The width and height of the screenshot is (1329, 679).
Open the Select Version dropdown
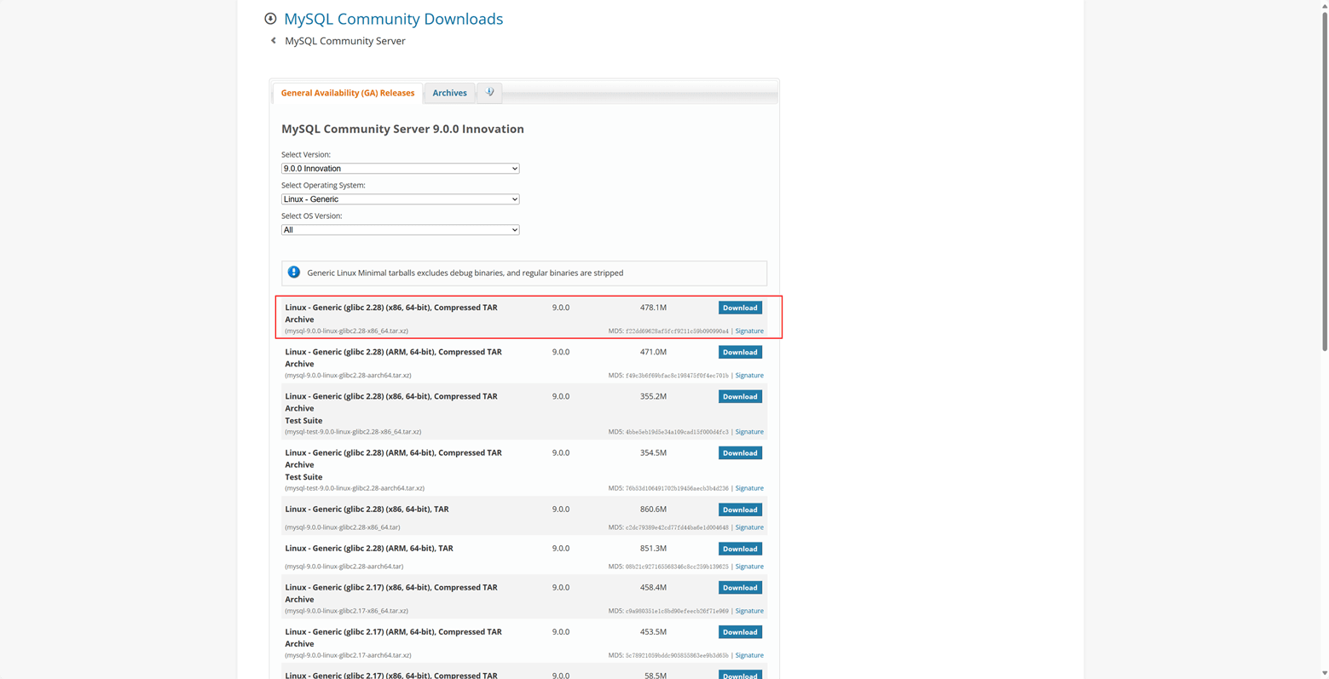tap(400, 169)
